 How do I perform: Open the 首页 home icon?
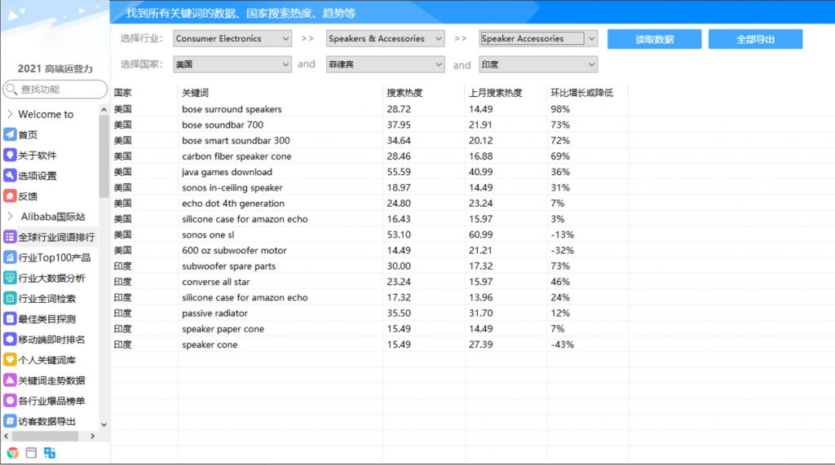point(10,134)
